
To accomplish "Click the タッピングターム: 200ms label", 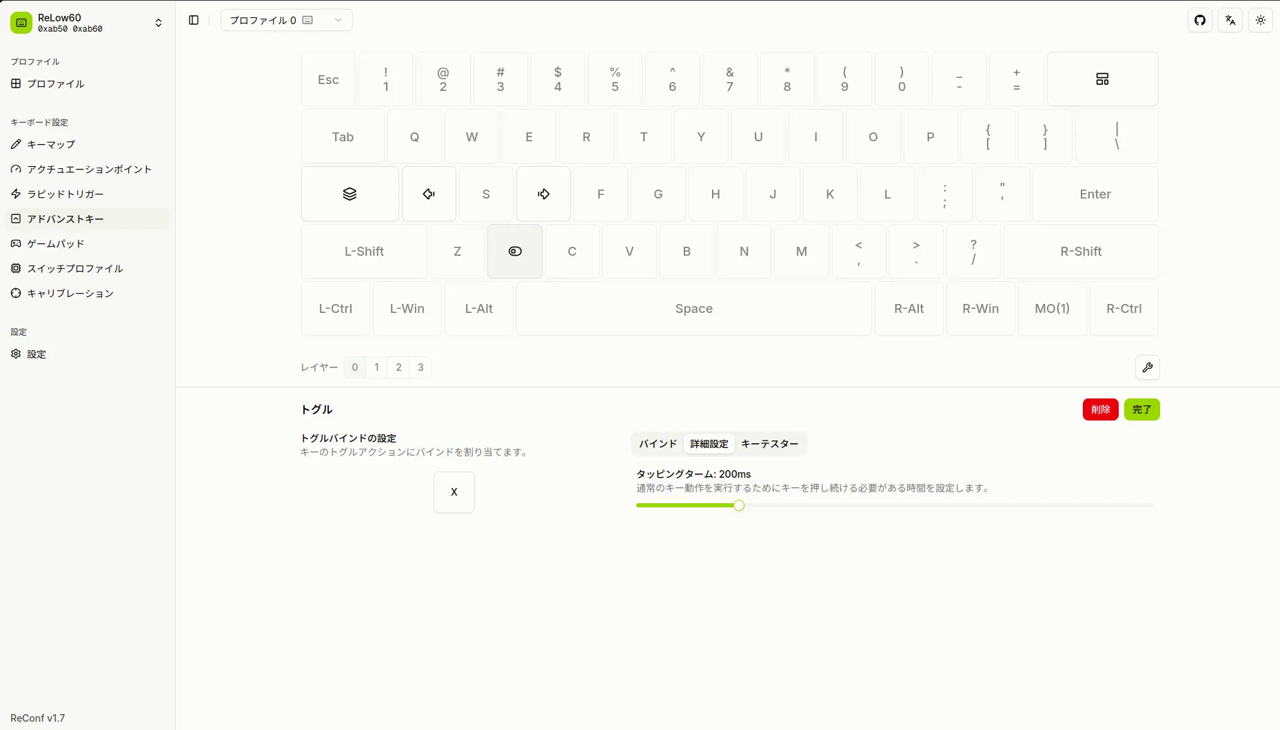I will click(x=693, y=474).
